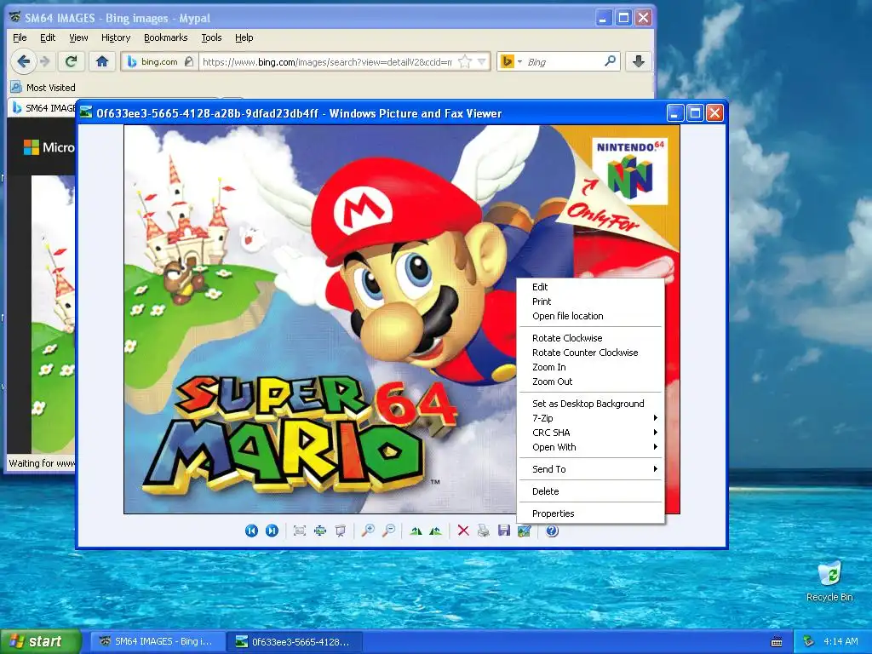Open the browser Help menu

(x=244, y=37)
